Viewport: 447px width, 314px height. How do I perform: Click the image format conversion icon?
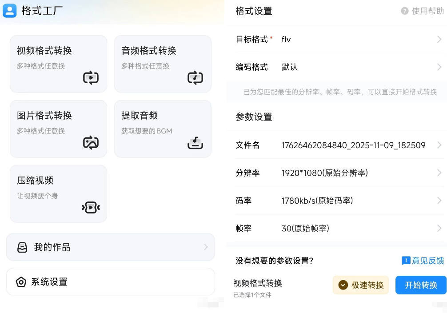91,143
